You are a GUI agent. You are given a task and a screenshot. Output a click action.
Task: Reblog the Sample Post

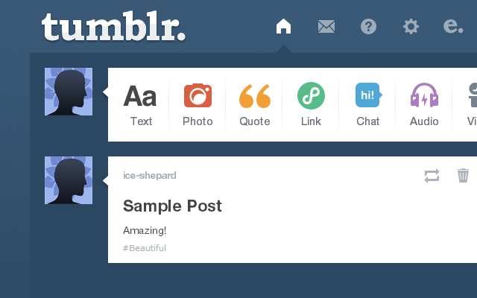432,176
